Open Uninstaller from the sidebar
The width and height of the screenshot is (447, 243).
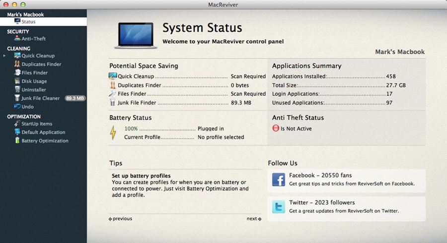point(34,90)
